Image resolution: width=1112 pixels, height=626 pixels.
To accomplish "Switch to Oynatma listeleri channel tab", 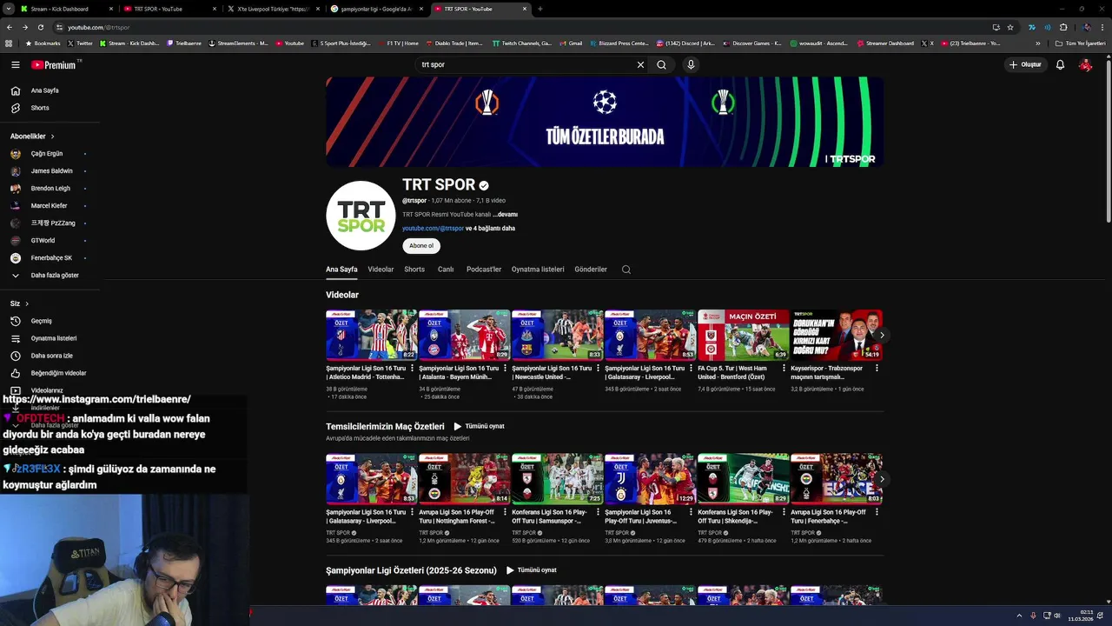I will [x=538, y=270].
